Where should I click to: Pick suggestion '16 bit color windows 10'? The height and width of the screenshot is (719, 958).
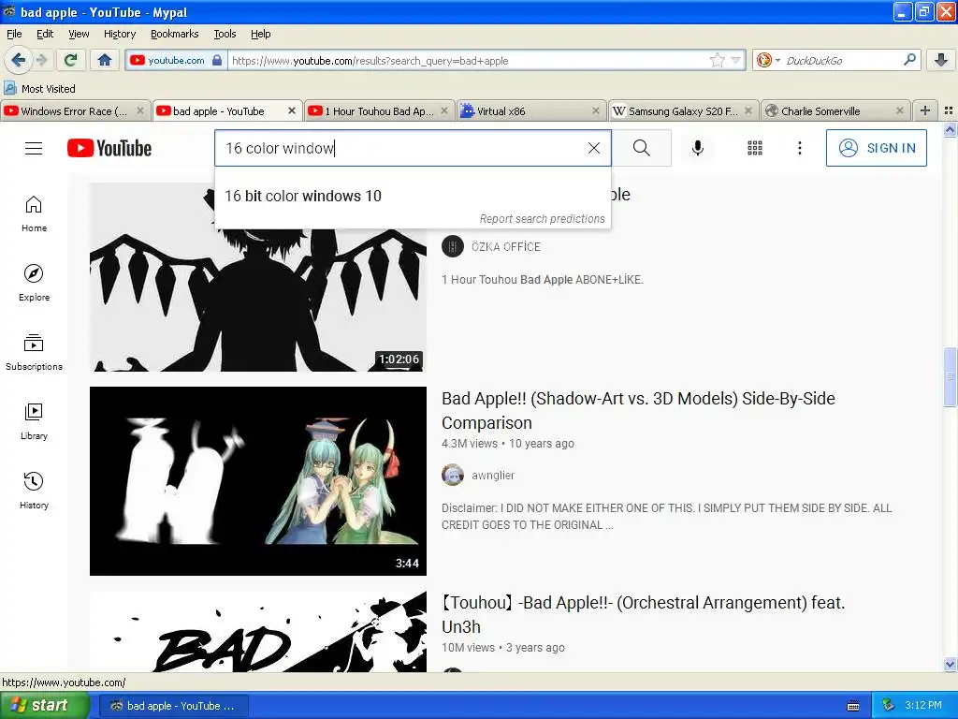point(413,196)
